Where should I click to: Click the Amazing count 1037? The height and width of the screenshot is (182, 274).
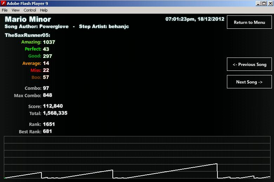point(49,42)
